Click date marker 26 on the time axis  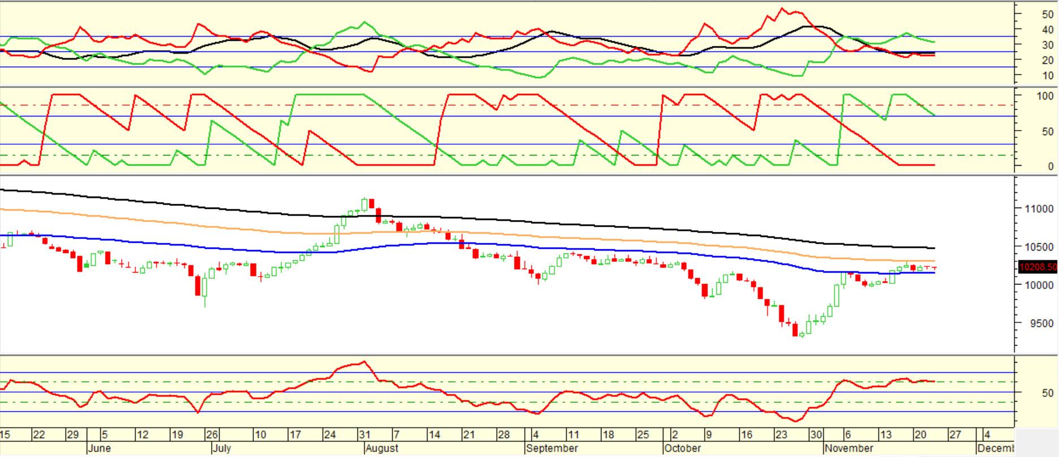coord(212,435)
